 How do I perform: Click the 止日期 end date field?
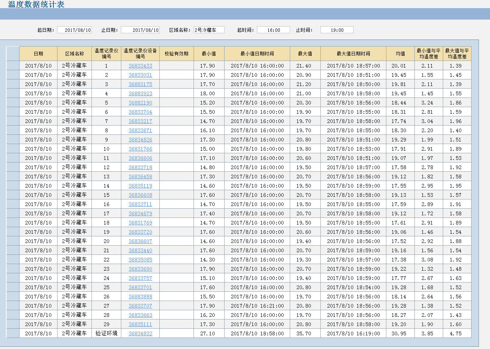(140, 30)
